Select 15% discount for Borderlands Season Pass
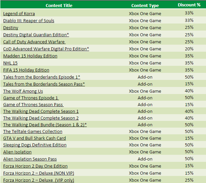206x183 pixels. coord(189,84)
